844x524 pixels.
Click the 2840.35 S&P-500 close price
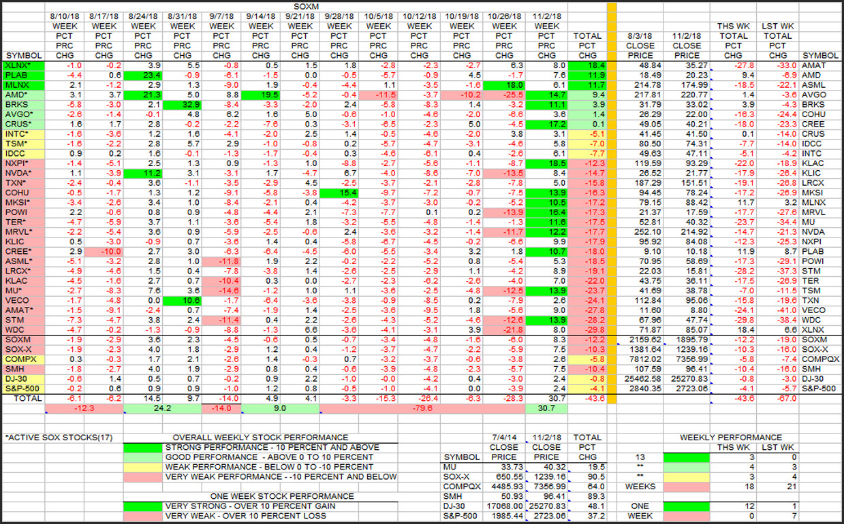pyautogui.click(x=640, y=389)
